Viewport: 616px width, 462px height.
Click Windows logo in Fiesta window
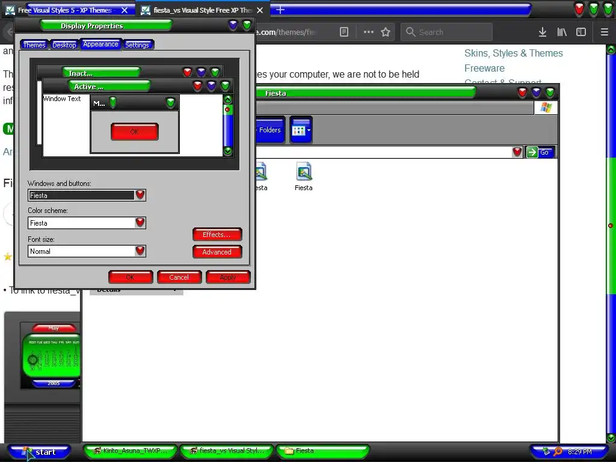(546, 107)
